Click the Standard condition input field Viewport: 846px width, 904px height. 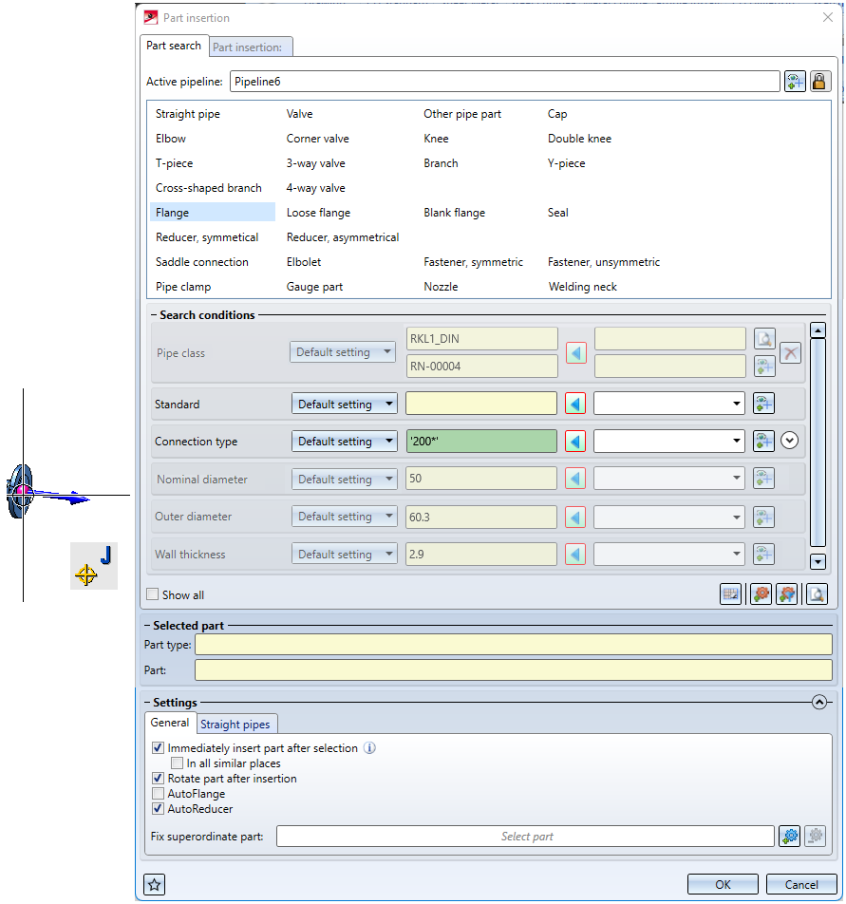[x=481, y=404]
